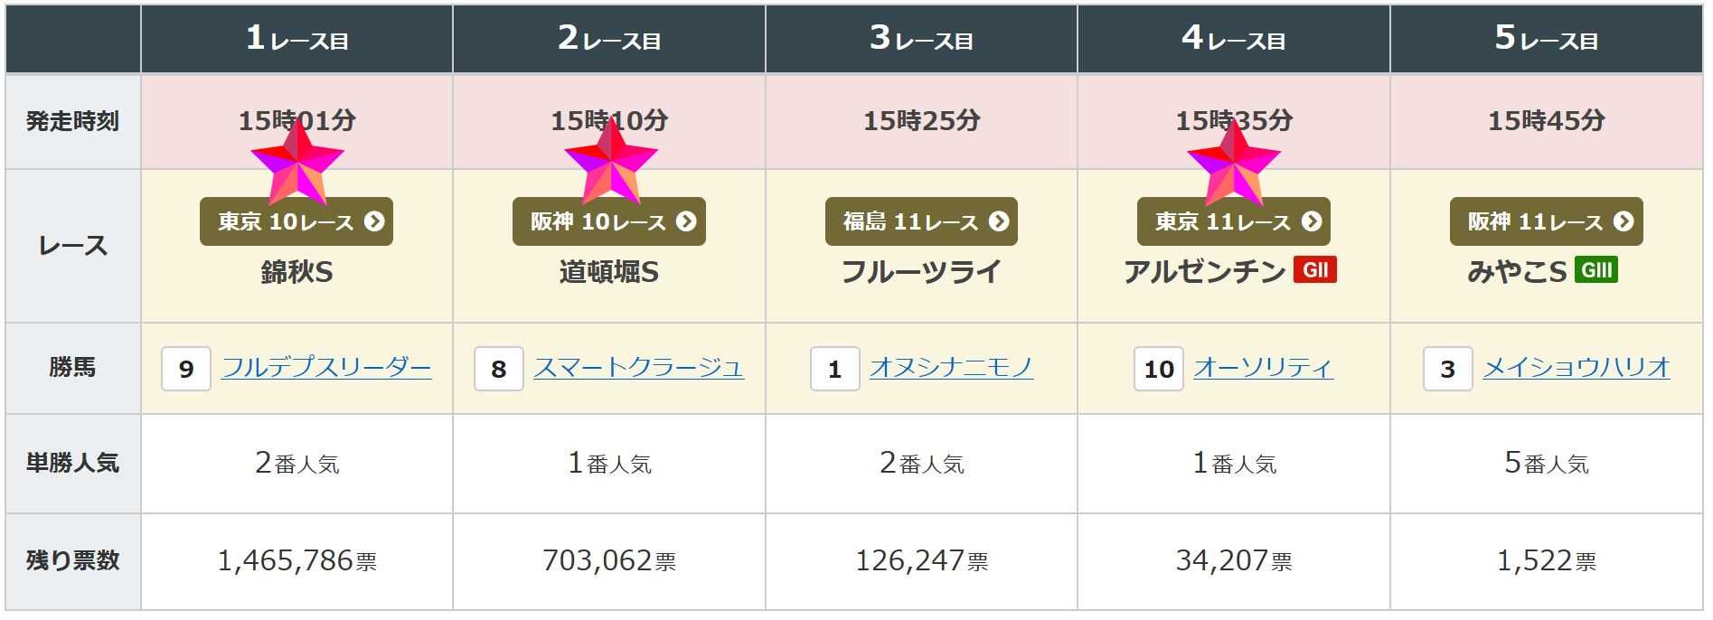Click the 1,465,786票 remaining votes cell
This screenshot has width=1713, height=620.
click(x=296, y=561)
